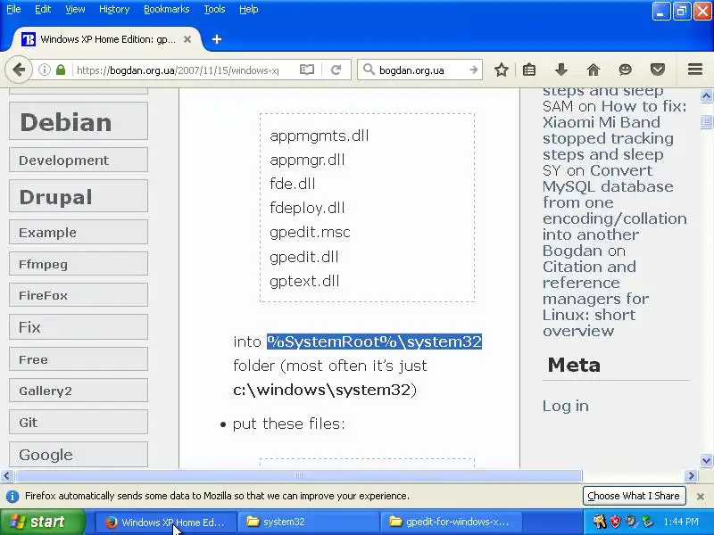Screen dimensions: 714x535
Task: Open the View menu
Action: [75, 9]
